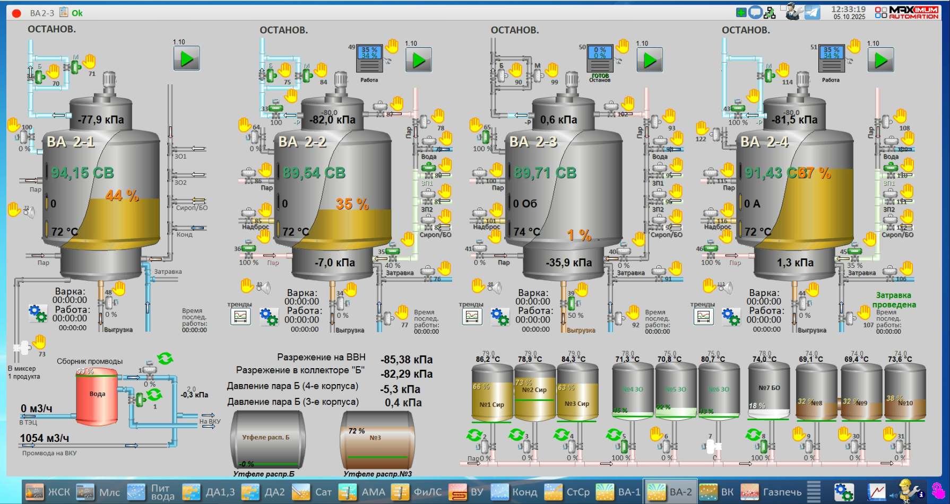950x504 pixels.
Task: Click the green plus icon in top bar
Action: 741,12
